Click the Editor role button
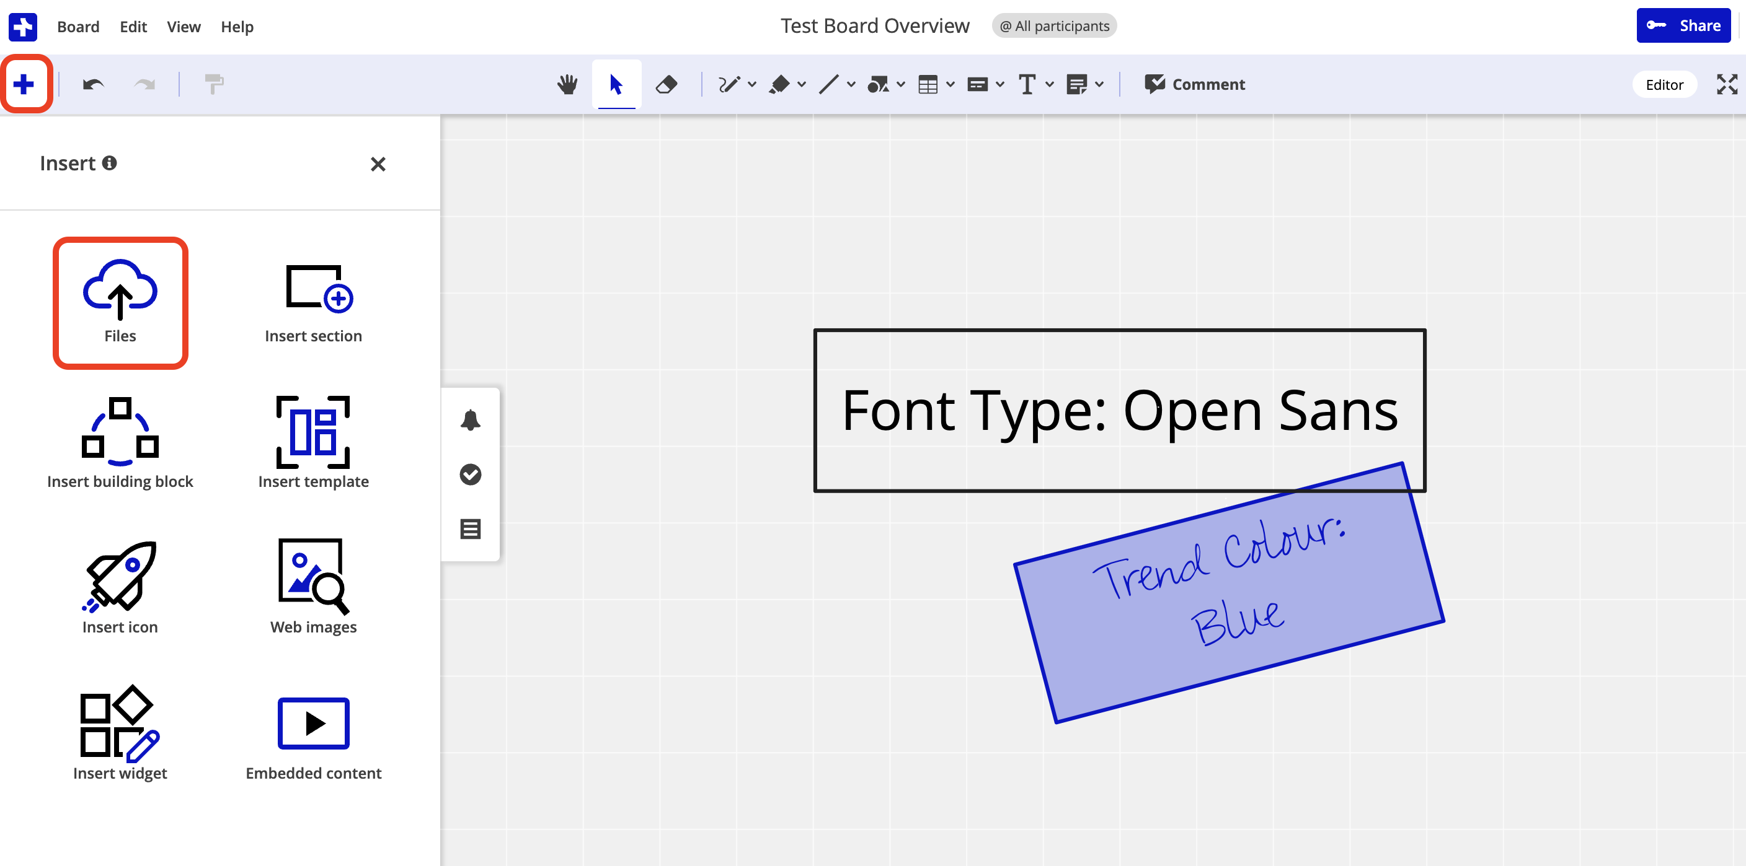Viewport: 1746px width, 866px height. coord(1664,85)
